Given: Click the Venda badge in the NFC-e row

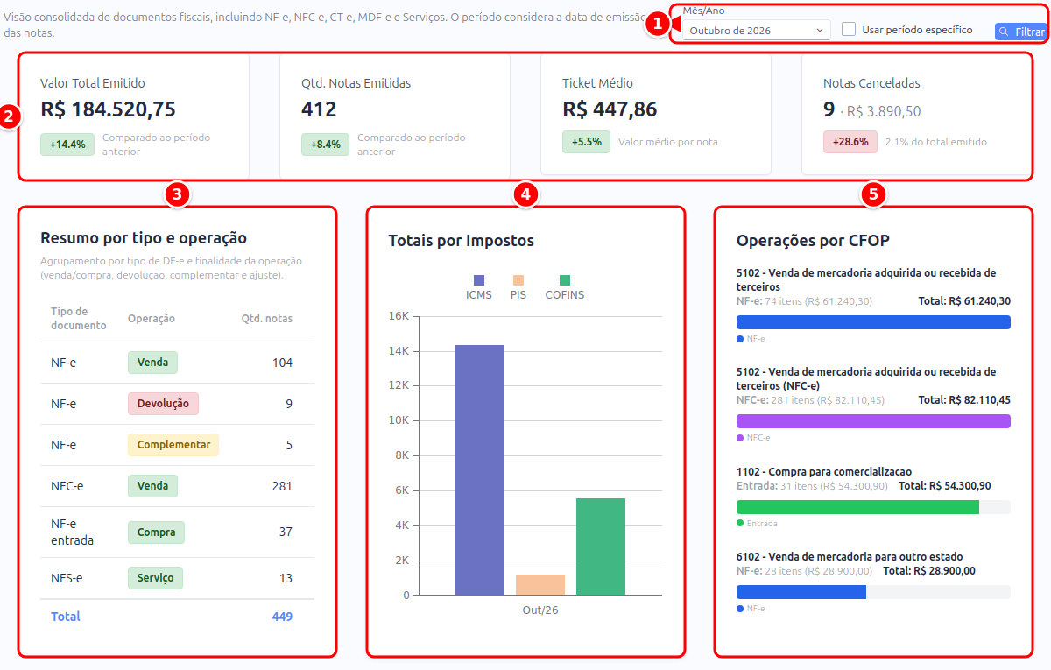Looking at the screenshot, I should tap(152, 486).
